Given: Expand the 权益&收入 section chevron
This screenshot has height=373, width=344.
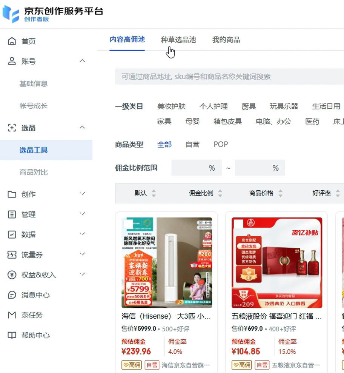Looking at the screenshot, I should point(82,274).
